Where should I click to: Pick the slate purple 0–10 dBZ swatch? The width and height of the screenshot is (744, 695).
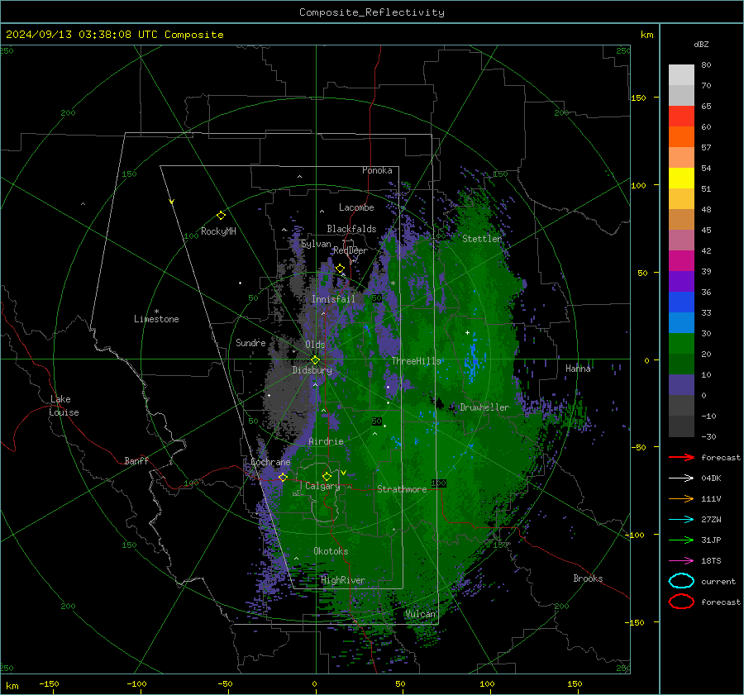[x=681, y=385]
